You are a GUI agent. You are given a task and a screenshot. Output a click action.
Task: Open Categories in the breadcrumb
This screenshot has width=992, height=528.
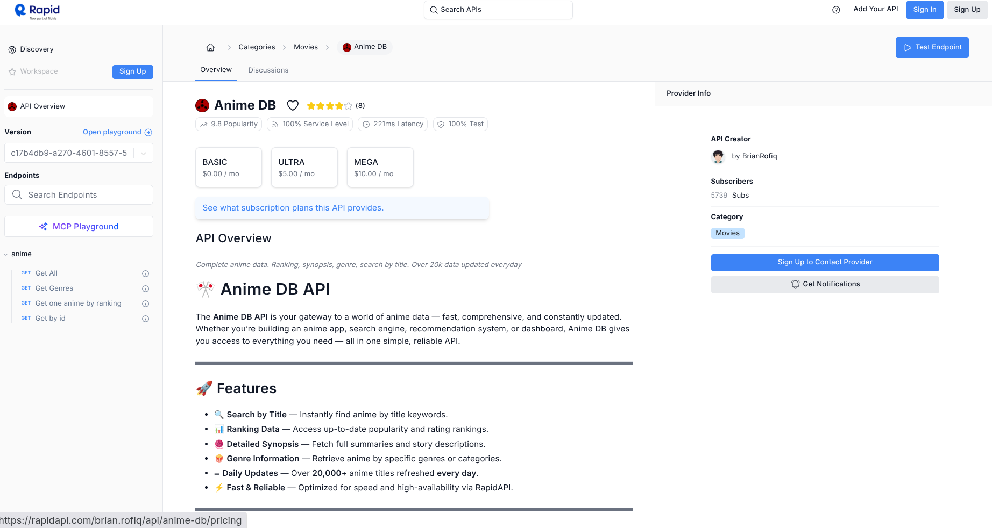tap(257, 47)
